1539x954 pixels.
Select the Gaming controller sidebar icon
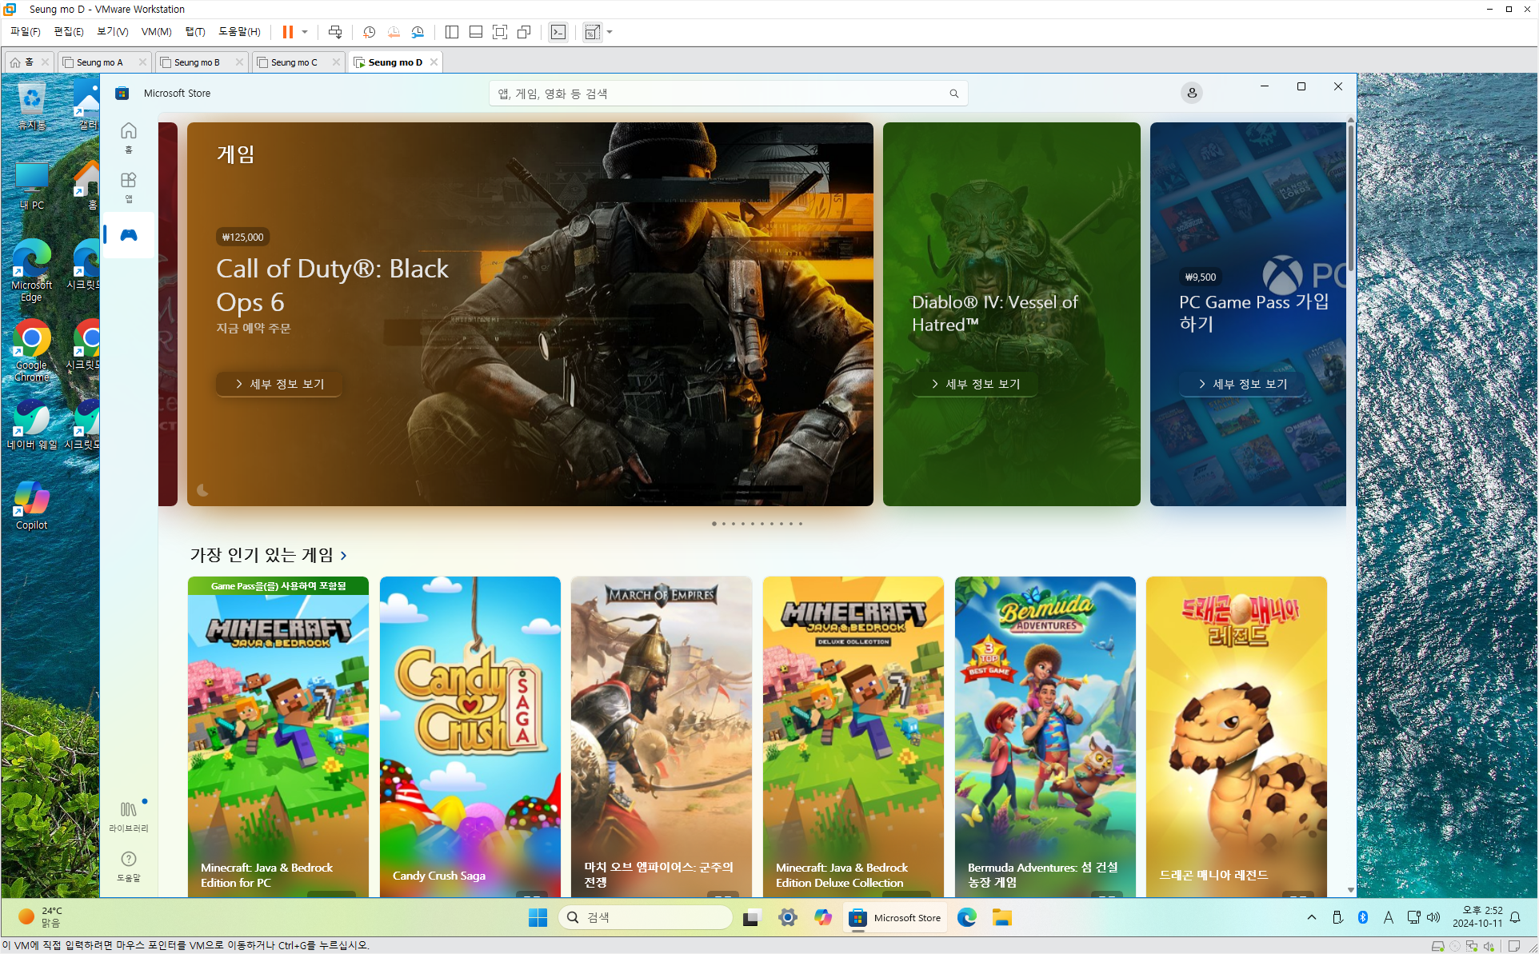pyautogui.click(x=128, y=235)
